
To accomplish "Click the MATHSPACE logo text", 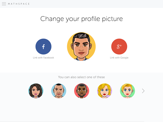I will (19, 4).
